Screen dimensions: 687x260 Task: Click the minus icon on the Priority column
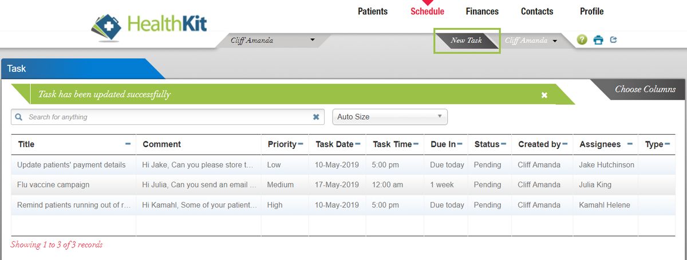pos(301,144)
